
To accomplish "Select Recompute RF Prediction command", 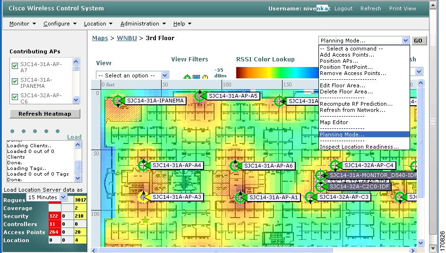I will [x=356, y=104].
